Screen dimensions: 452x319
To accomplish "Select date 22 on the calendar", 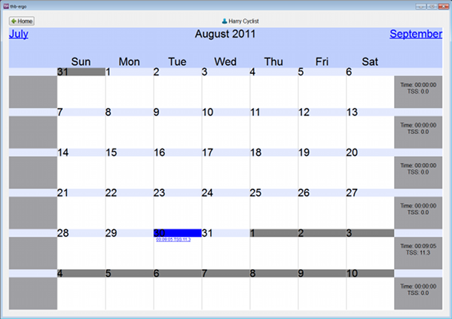I will point(129,193).
